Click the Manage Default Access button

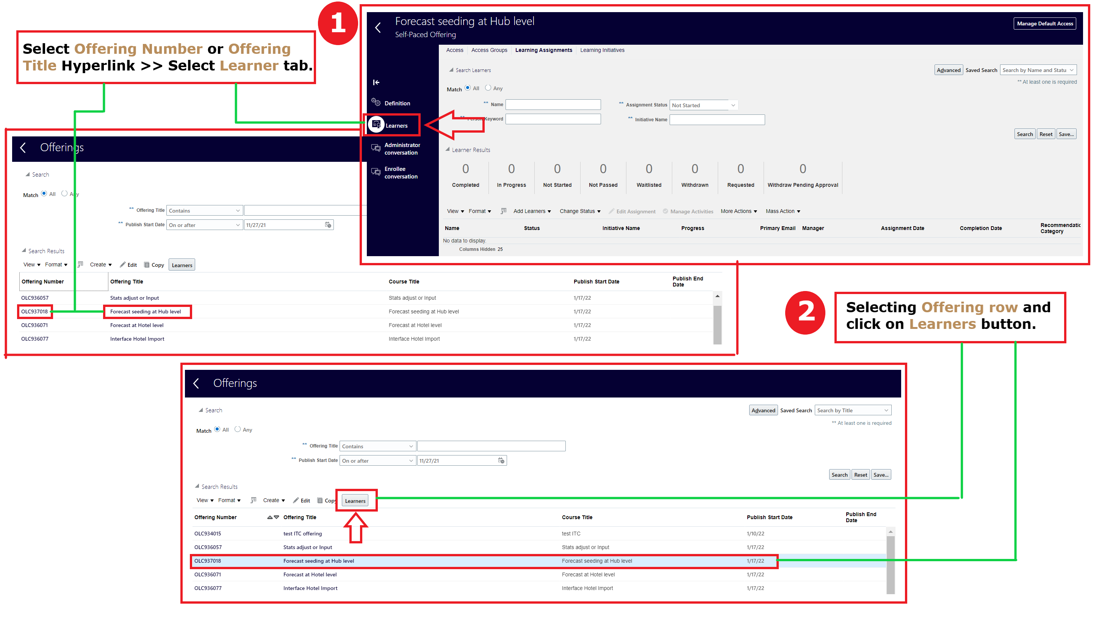pos(1044,23)
